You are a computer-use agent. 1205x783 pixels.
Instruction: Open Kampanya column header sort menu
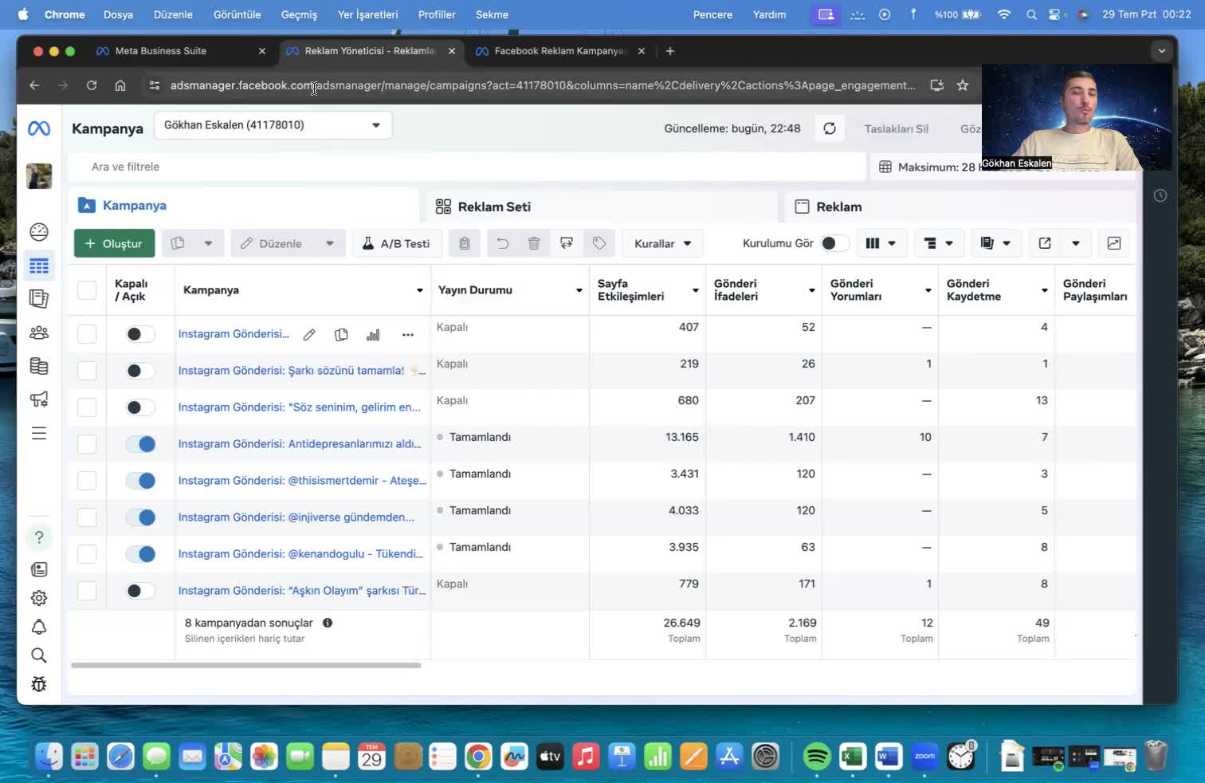[419, 290]
